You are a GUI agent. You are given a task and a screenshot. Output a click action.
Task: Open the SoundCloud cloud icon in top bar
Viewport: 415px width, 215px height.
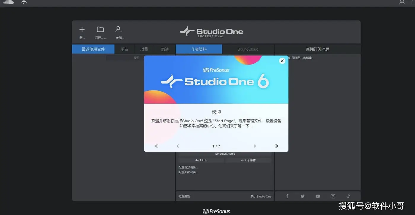point(8,2)
